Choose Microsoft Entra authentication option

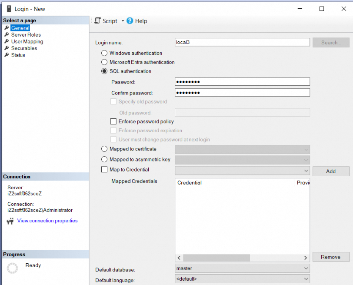coord(104,62)
